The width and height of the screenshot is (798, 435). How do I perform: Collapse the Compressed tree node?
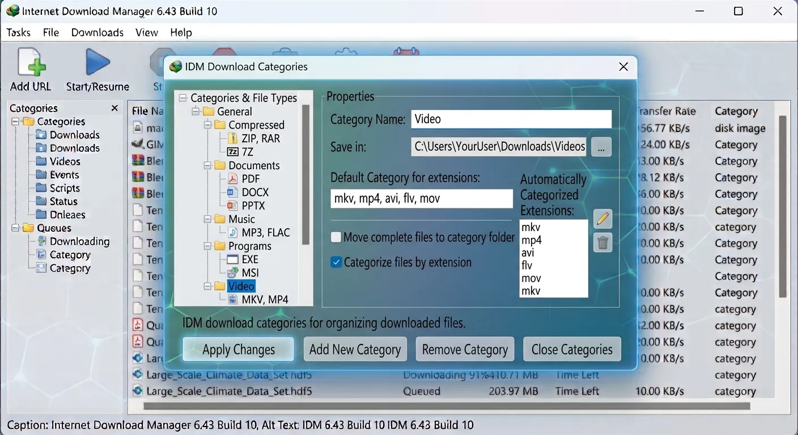pyautogui.click(x=207, y=125)
